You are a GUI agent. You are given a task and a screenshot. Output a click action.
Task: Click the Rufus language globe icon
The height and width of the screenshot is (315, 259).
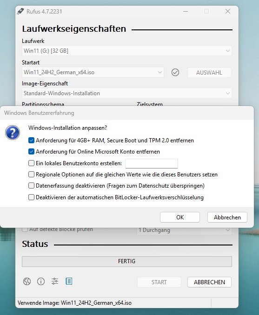(27, 281)
